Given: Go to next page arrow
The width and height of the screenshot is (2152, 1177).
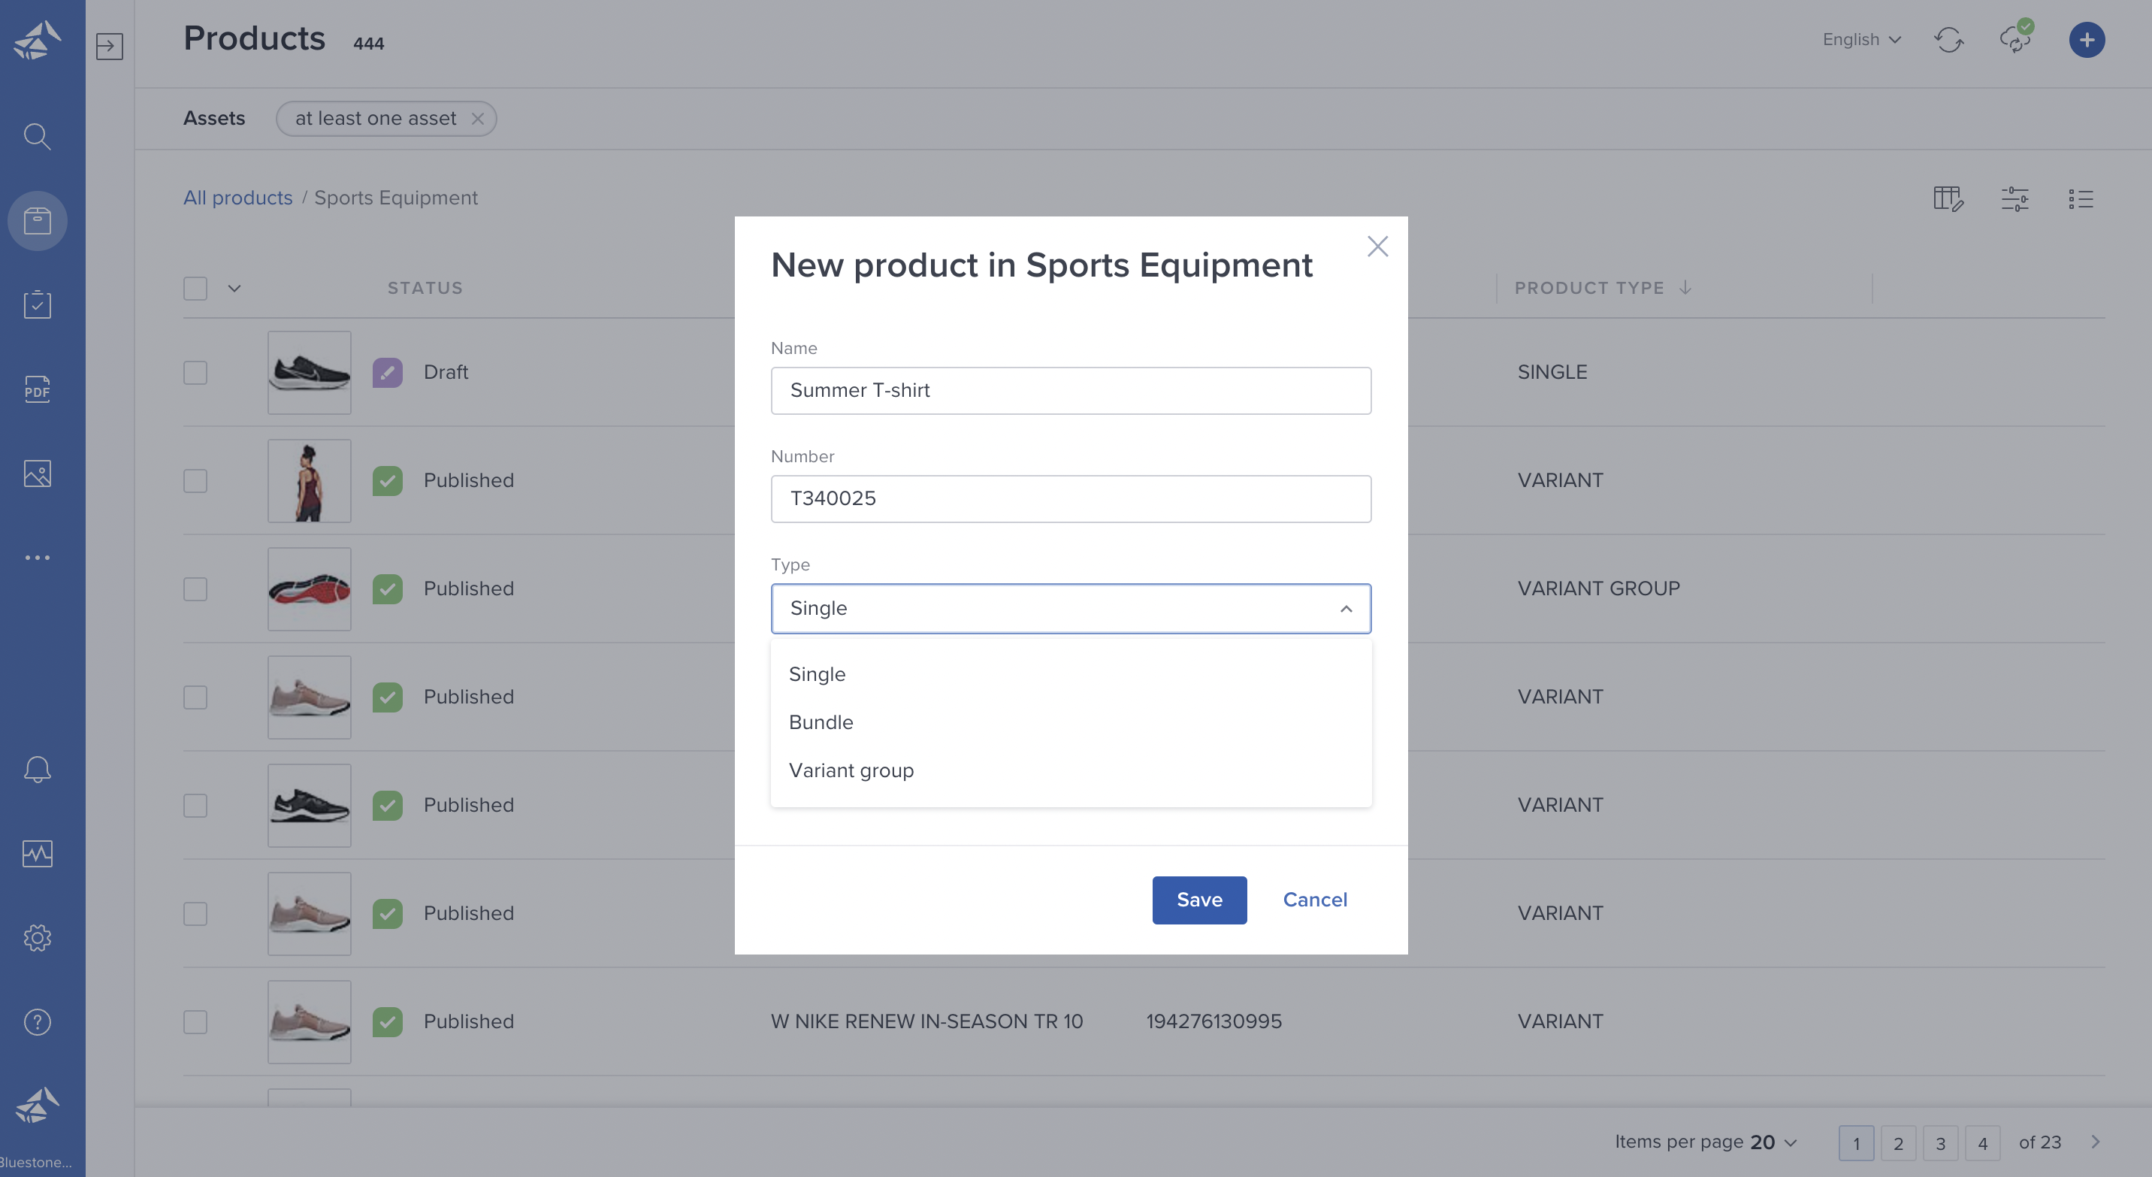Looking at the screenshot, I should point(2094,1142).
